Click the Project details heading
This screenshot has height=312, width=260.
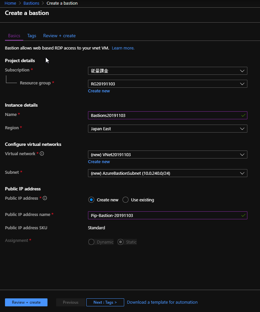pos(20,61)
